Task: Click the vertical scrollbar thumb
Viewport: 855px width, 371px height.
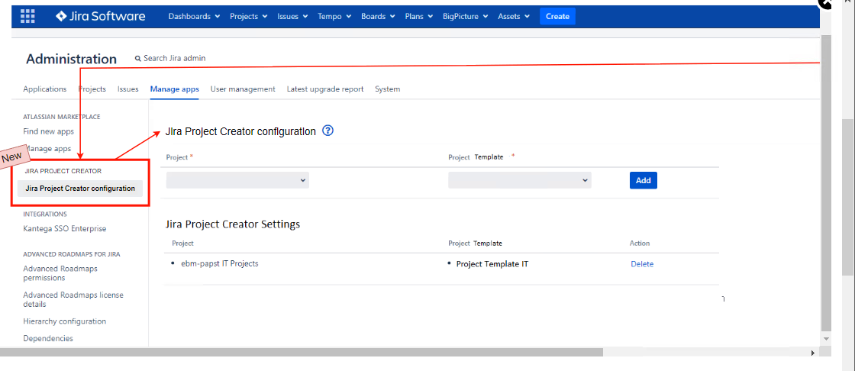Action: point(826,185)
